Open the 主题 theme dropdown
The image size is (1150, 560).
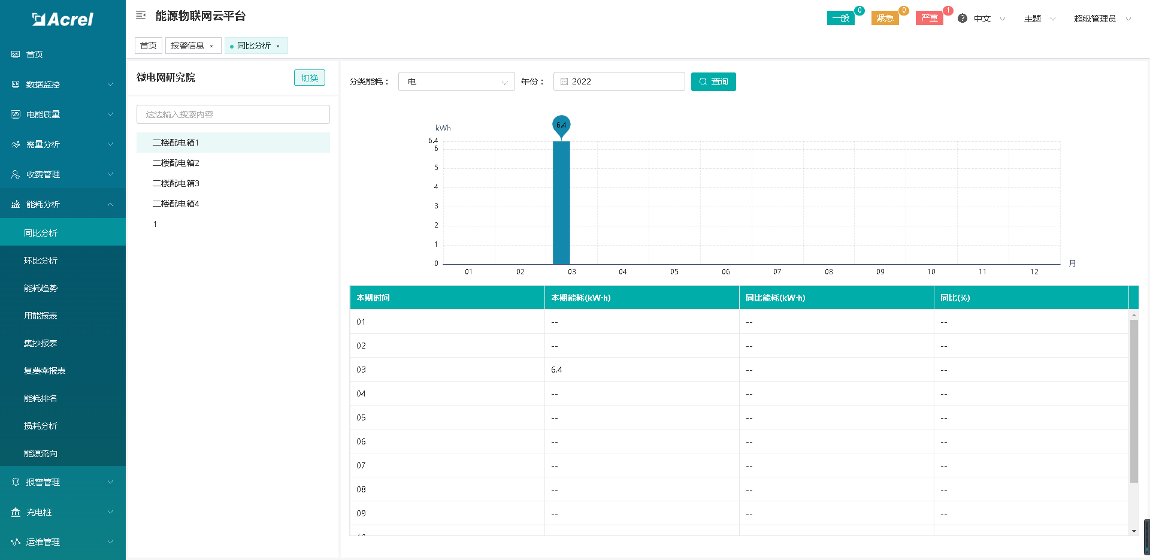click(x=1039, y=19)
